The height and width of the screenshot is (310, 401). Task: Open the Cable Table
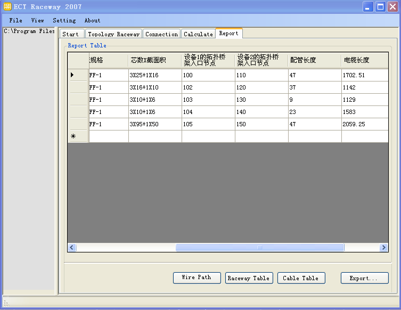click(x=301, y=278)
